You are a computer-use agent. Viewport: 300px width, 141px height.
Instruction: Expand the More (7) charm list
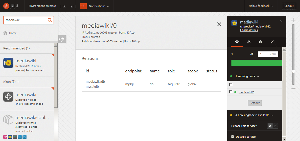[11, 81]
